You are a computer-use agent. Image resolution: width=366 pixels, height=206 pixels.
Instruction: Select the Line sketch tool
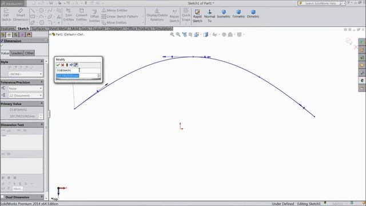point(33,11)
